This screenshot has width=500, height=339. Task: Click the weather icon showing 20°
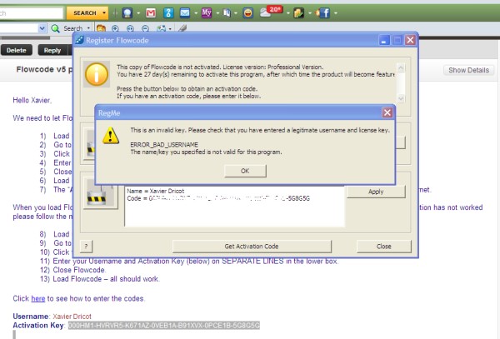271,12
